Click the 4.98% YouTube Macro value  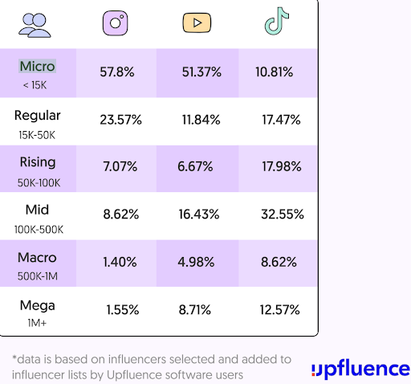point(196,262)
